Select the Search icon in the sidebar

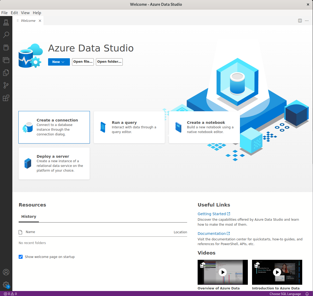pyautogui.click(x=6, y=35)
